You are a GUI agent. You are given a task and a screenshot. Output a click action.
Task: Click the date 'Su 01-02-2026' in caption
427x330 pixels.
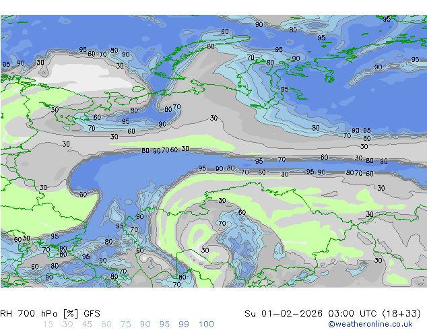coord(284,314)
